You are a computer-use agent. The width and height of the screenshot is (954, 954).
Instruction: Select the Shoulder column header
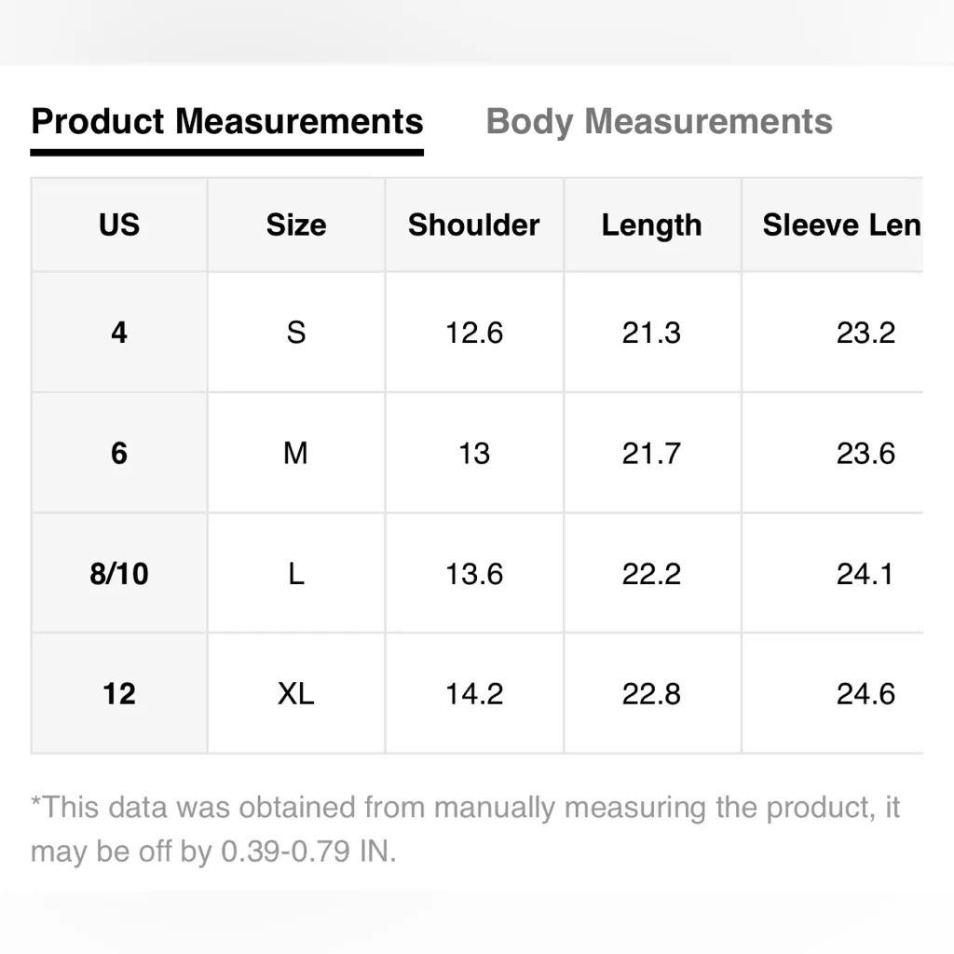pos(474,225)
